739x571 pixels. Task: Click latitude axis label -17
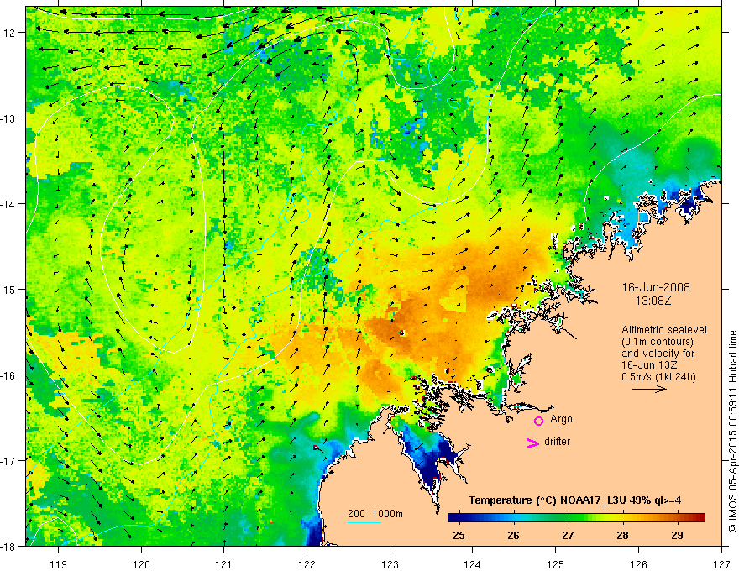point(9,460)
